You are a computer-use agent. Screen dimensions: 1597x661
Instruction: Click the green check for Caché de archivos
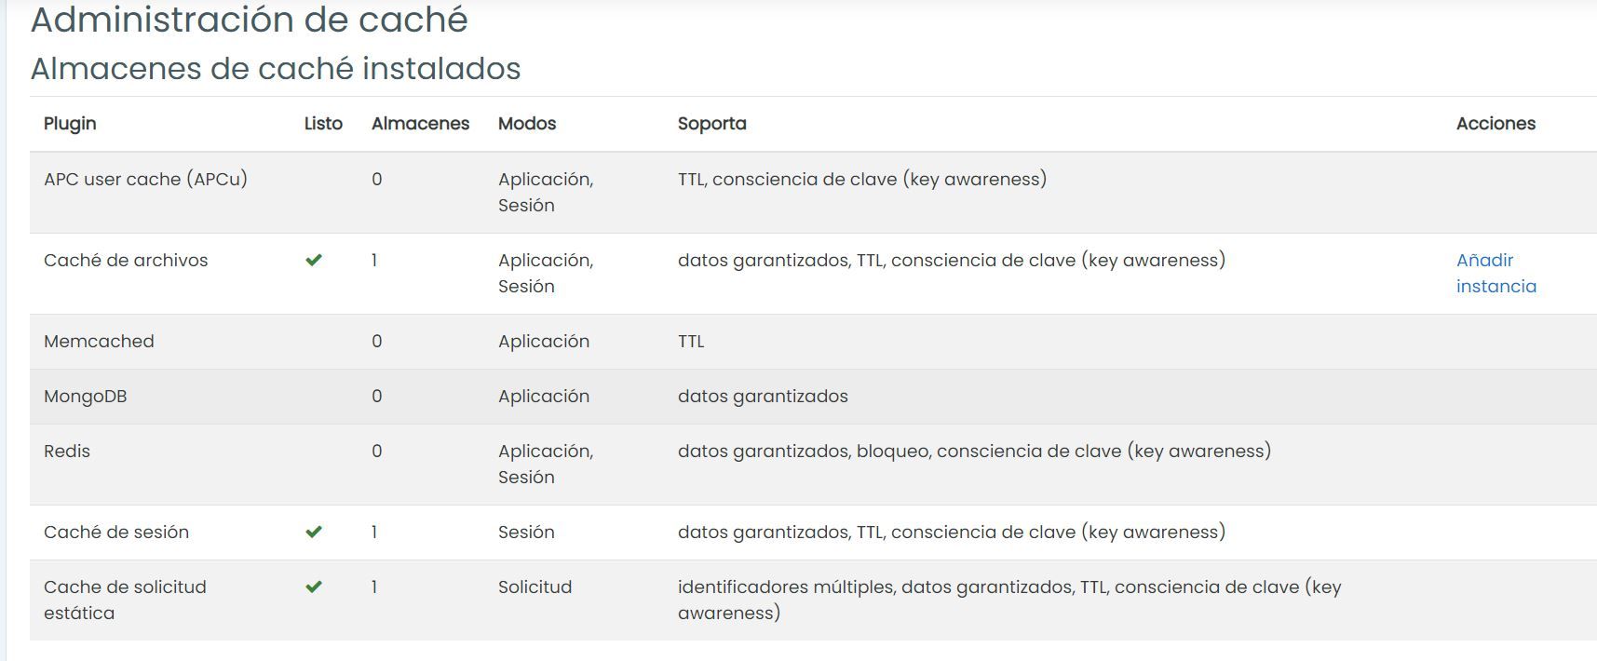[314, 261]
